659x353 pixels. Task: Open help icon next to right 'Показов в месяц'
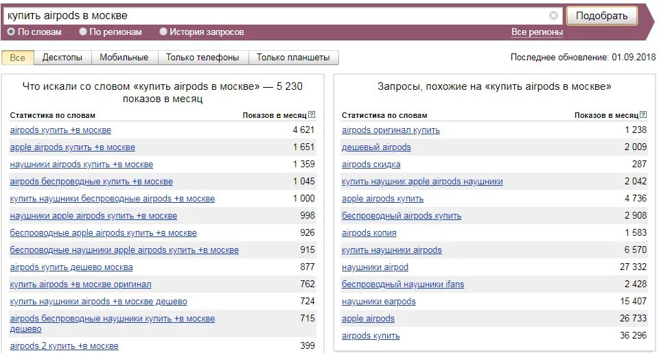coord(643,114)
